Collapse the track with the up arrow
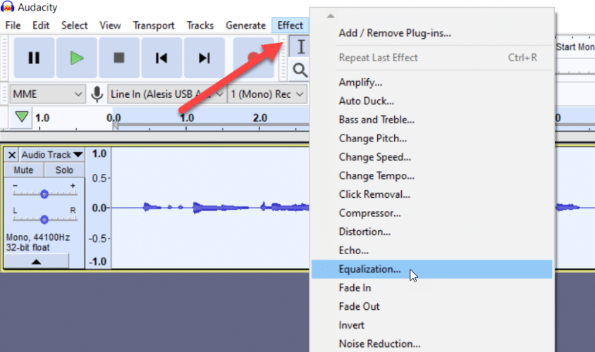The width and height of the screenshot is (595, 352). (x=37, y=261)
